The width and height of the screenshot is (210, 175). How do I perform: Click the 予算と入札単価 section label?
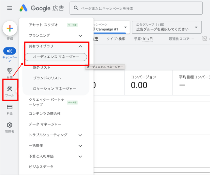(x=41, y=156)
